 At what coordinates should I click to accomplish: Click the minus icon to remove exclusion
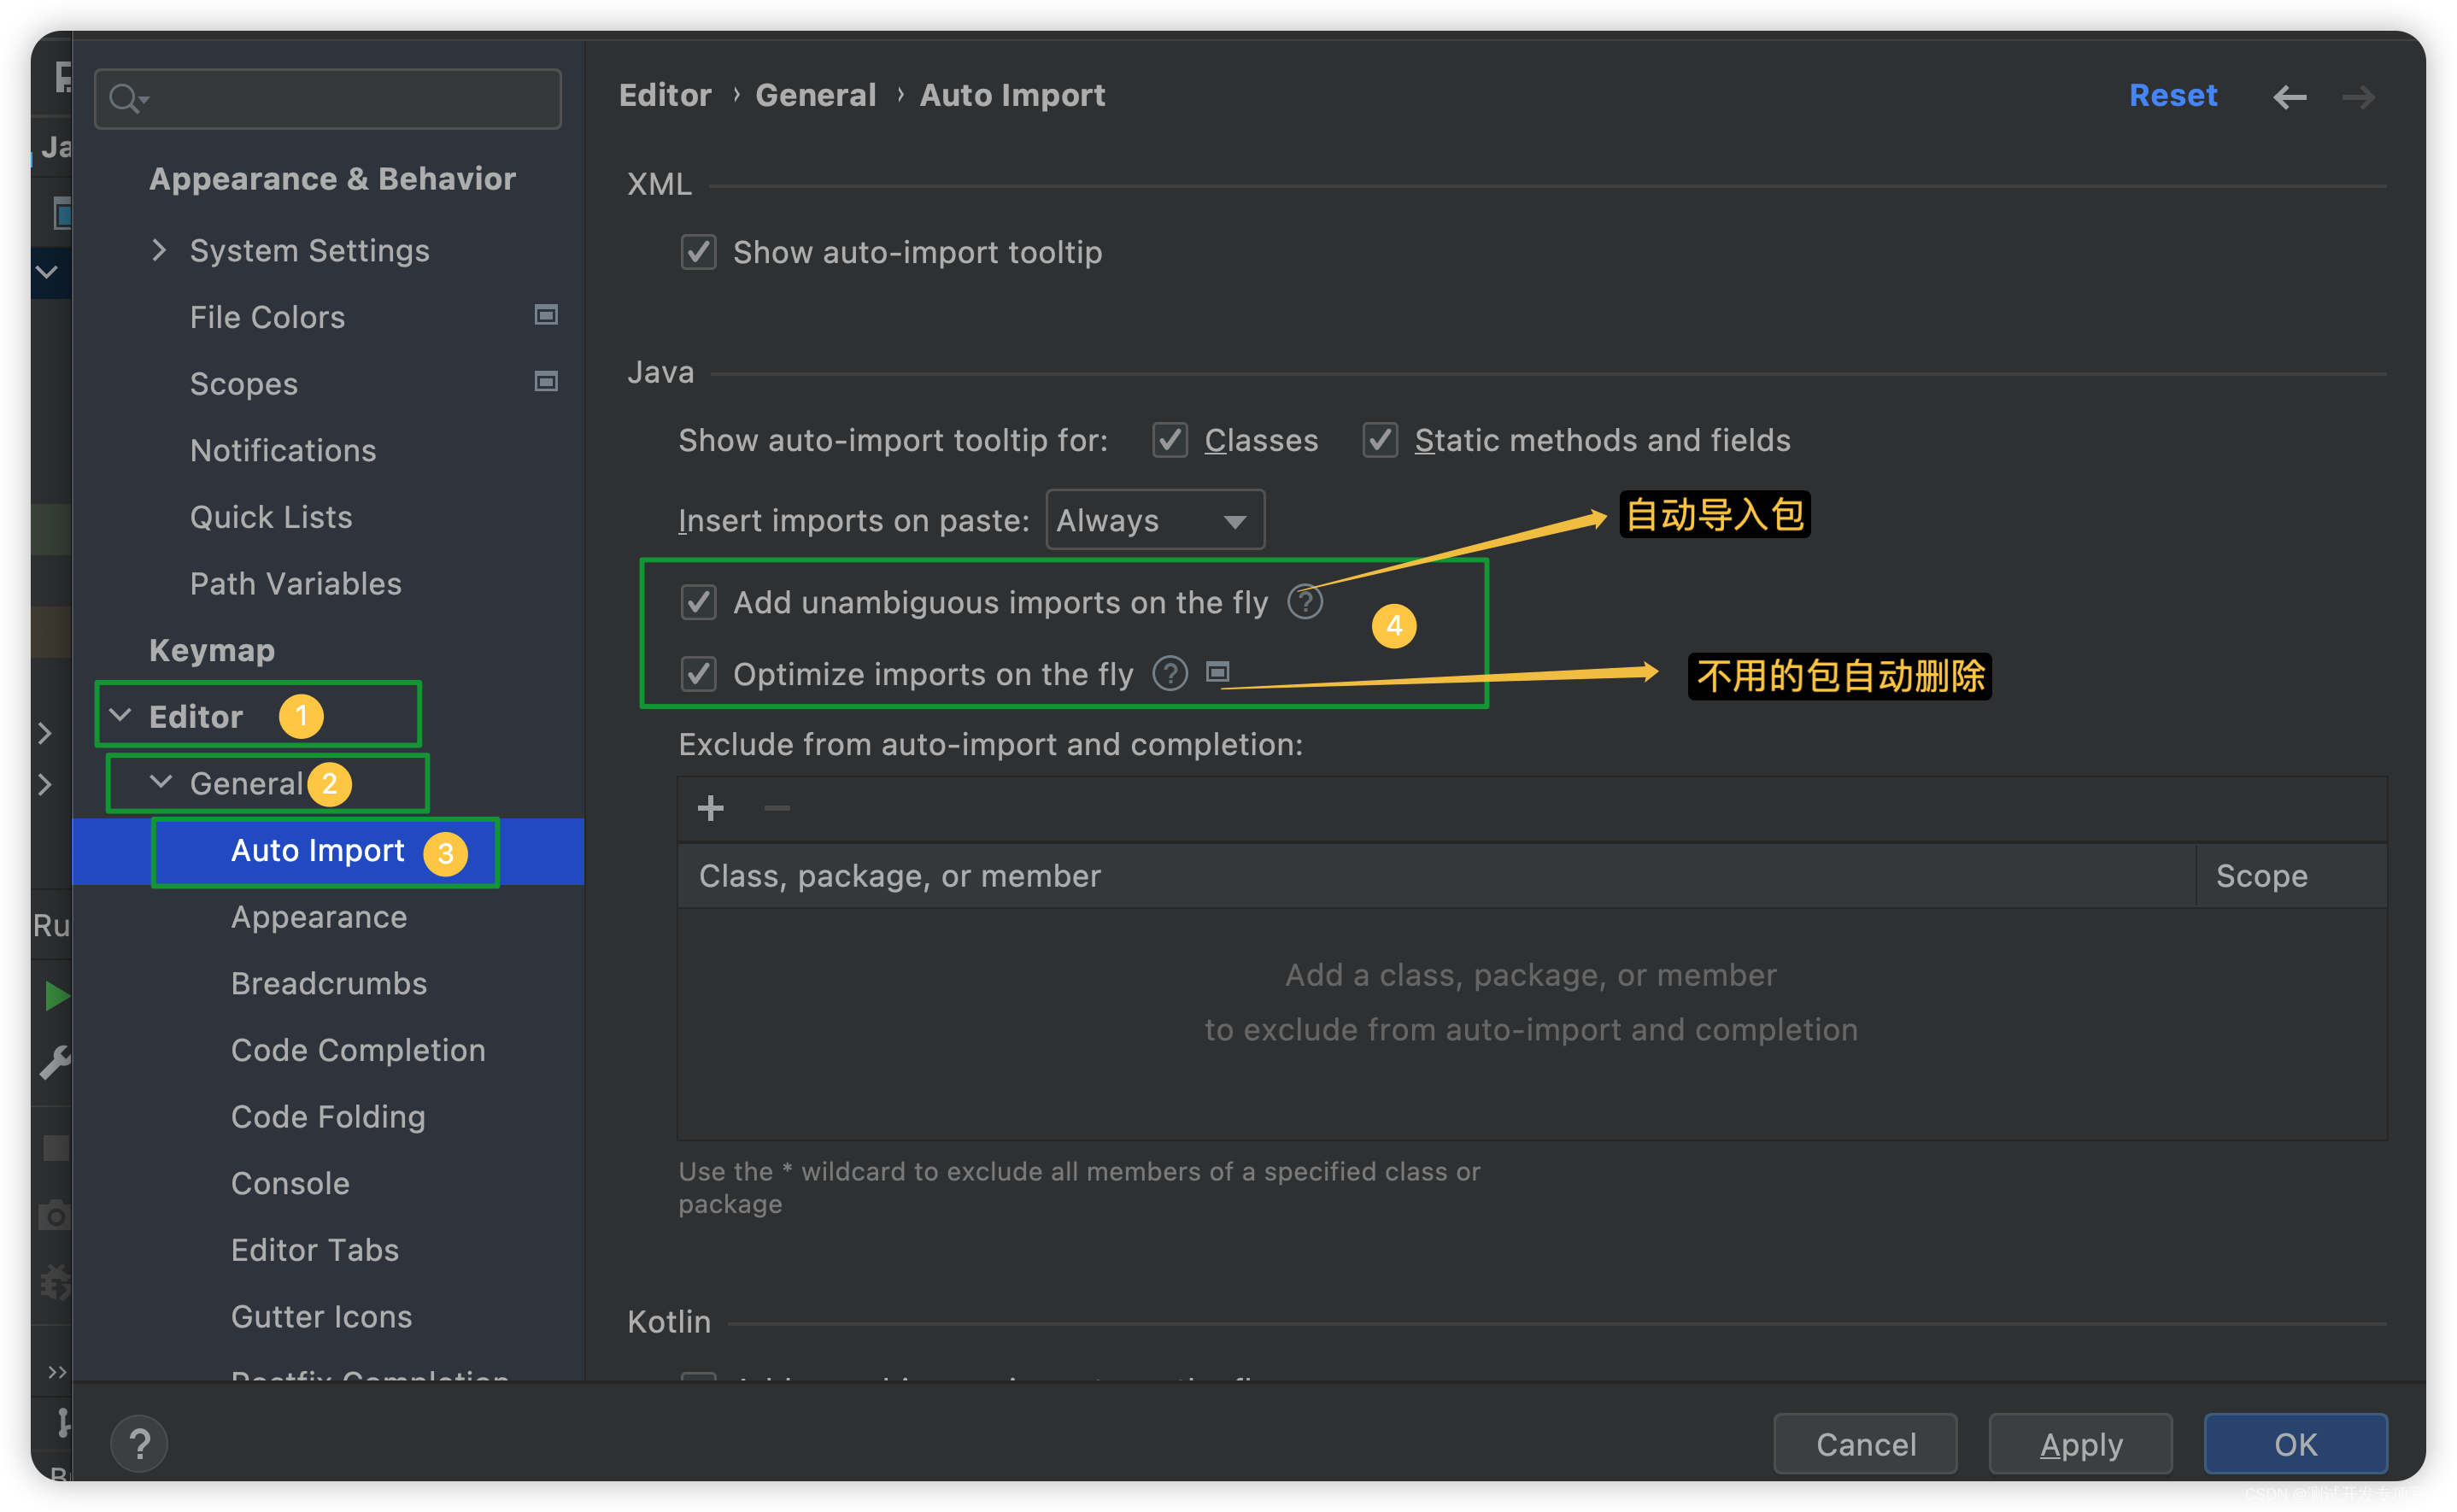pyautogui.click(x=777, y=807)
